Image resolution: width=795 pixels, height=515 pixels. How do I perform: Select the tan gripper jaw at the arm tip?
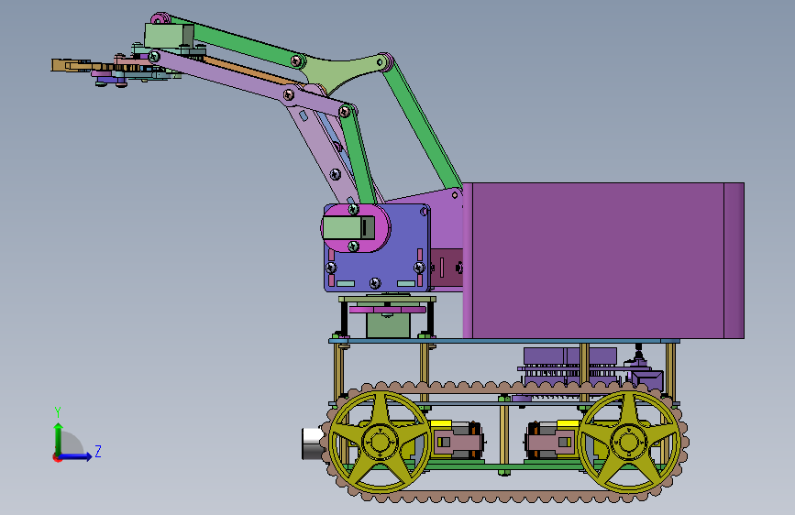coord(71,65)
